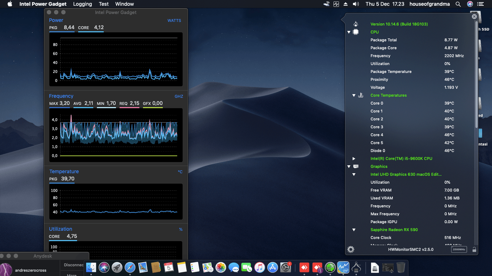Open Notes app in the Dock
Viewport: 492px width, 276px height.
pyautogui.click(x=182, y=267)
